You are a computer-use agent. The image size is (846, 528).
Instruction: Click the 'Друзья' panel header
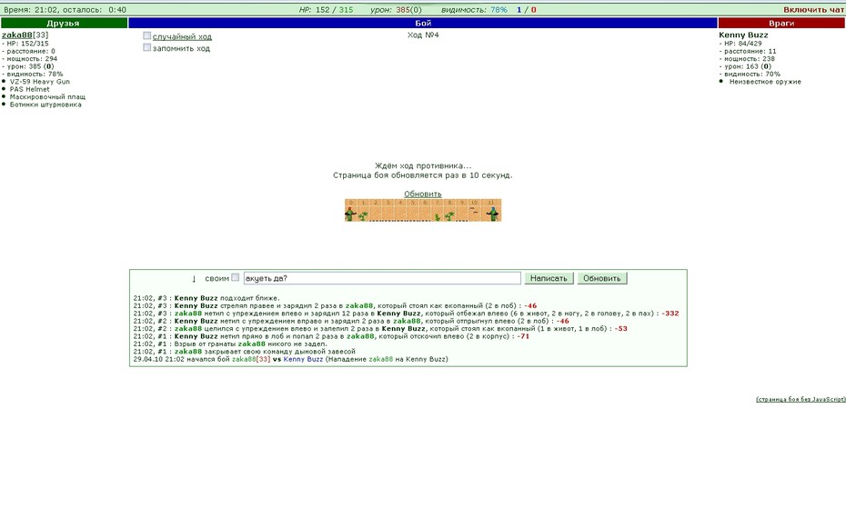point(65,23)
